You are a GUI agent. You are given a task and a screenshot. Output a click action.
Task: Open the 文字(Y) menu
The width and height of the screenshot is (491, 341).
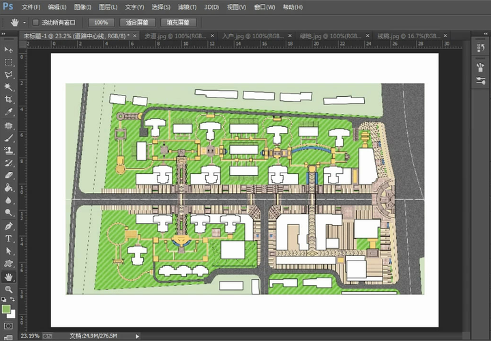point(134,7)
